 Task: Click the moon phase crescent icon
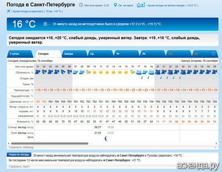click(106, 139)
